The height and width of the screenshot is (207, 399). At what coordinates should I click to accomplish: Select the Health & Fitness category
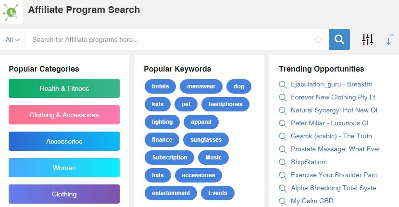64,88
